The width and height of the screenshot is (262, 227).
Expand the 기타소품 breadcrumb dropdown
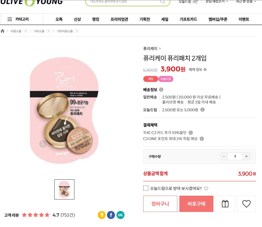pos(49,31)
